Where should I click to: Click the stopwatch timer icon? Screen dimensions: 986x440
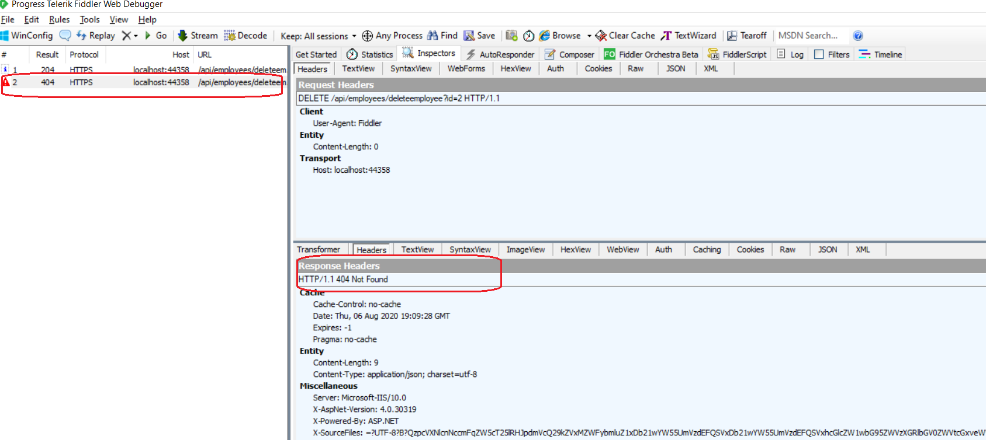point(528,36)
